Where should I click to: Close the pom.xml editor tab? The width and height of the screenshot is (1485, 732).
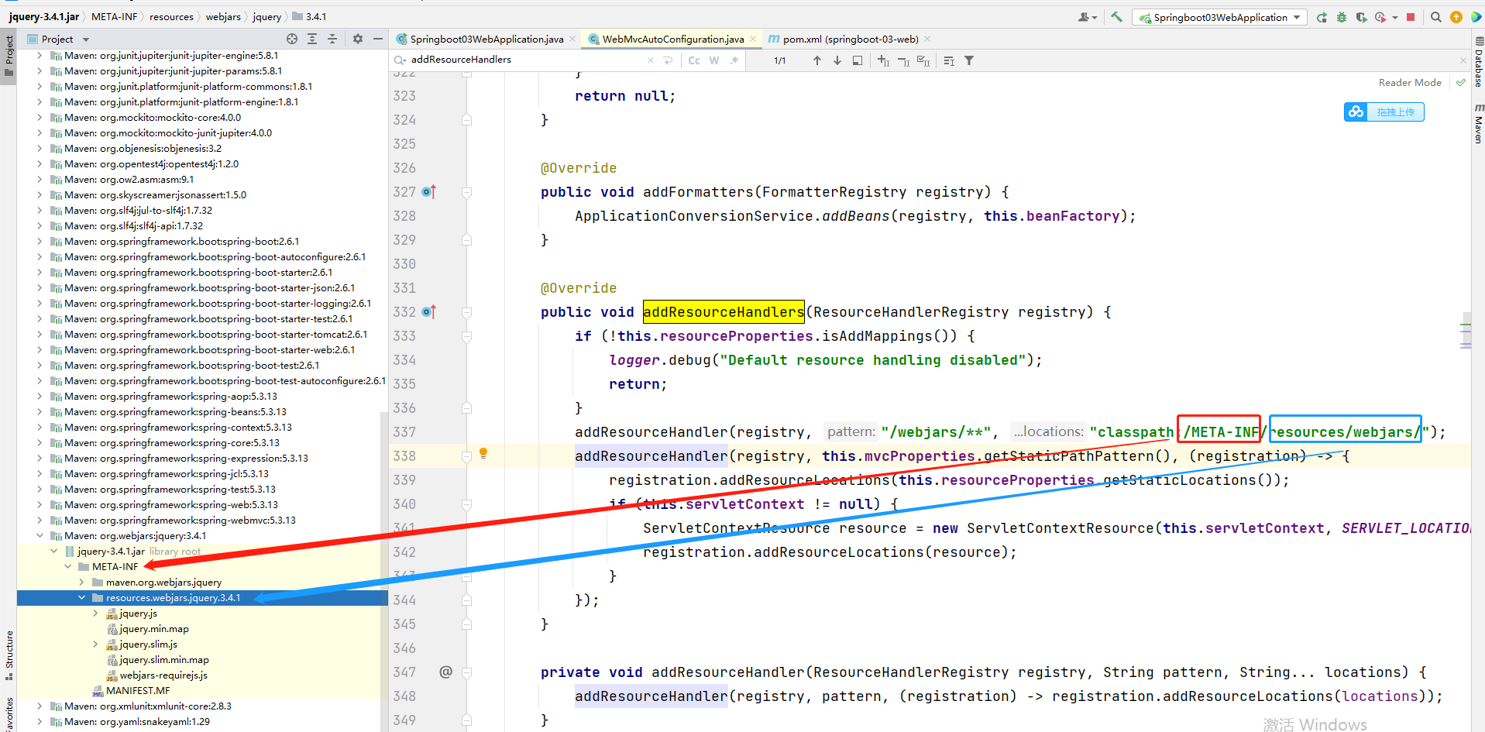click(x=927, y=39)
